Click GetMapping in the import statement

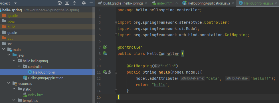coord(236,35)
